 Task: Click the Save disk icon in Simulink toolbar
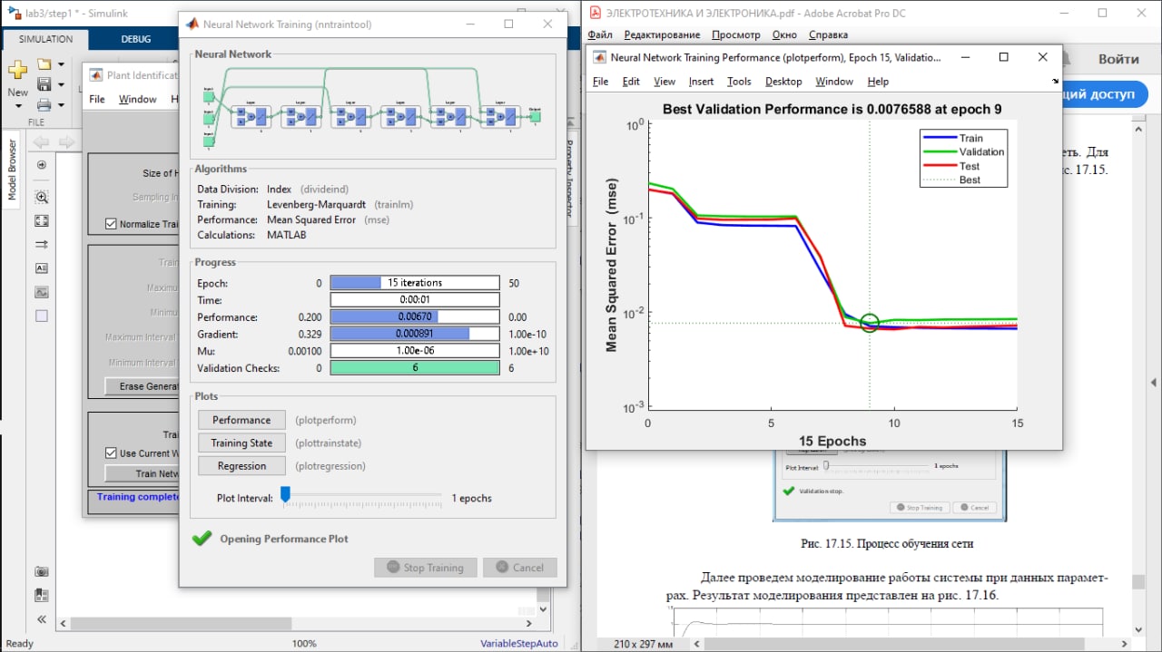44,85
